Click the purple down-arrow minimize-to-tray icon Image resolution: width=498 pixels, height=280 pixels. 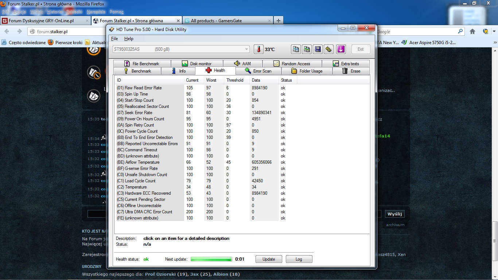click(341, 49)
